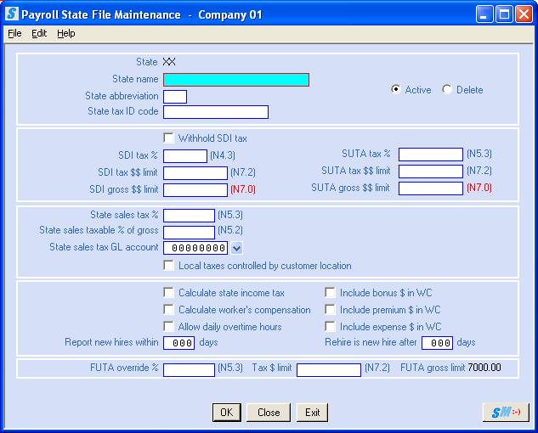Click the Exit button
This screenshot has width=538, height=433.
(x=312, y=412)
